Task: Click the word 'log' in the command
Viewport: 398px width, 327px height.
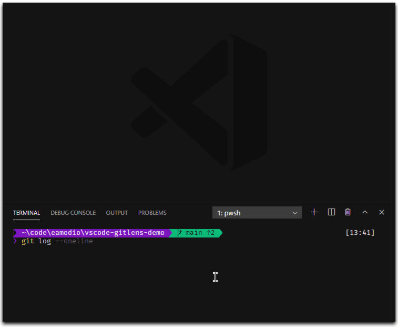Action: click(45, 241)
